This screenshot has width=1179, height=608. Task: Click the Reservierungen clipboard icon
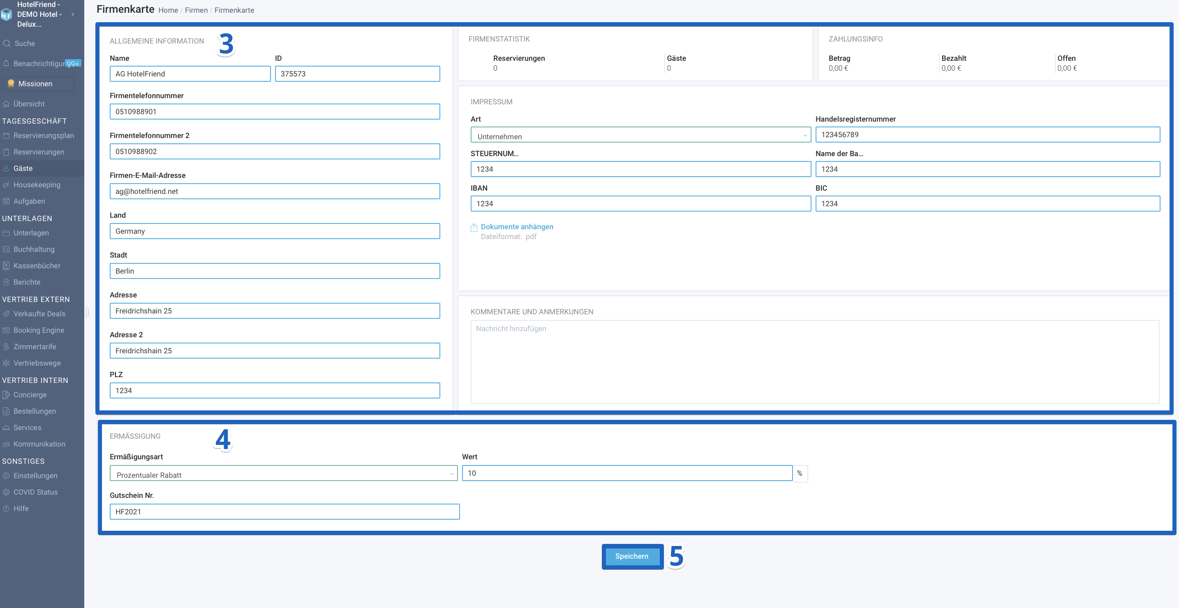click(7, 152)
